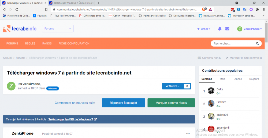Click the purple circular extension icon
The width and height of the screenshot is (268, 138).
click(251, 9)
